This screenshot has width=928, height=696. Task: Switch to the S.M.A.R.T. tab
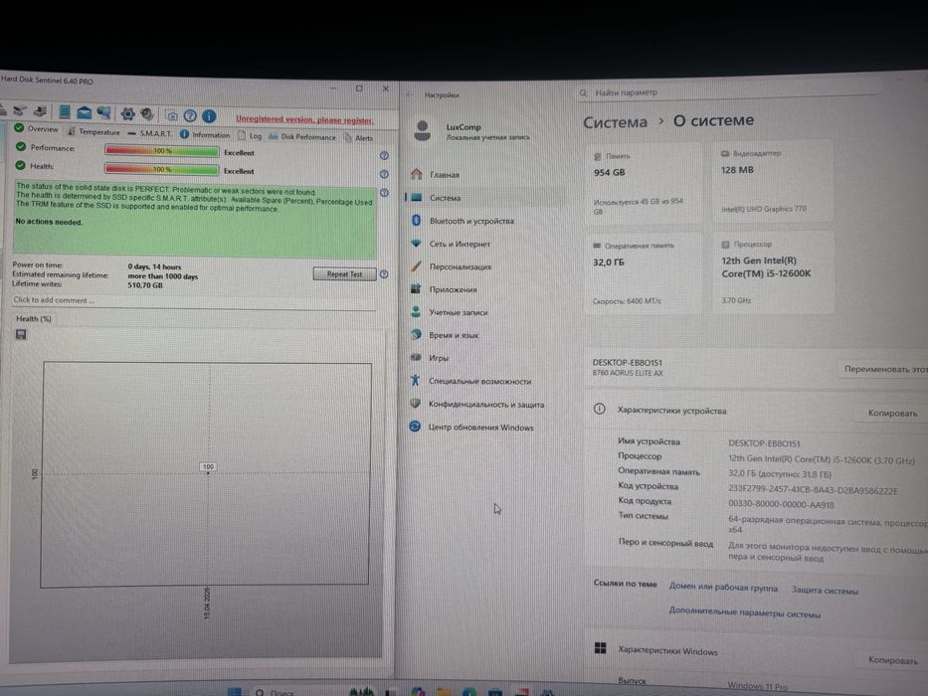point(150,133)
